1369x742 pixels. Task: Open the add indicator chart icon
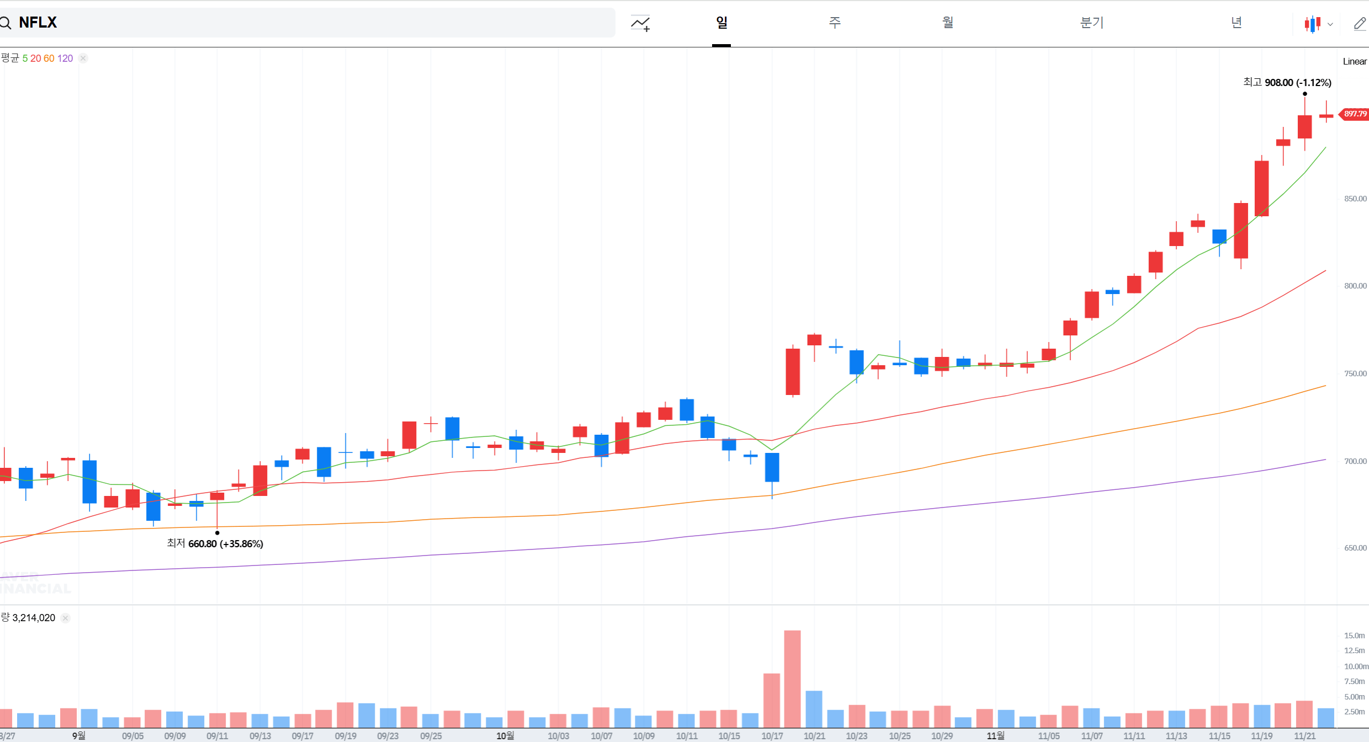[x=640, y=23]
